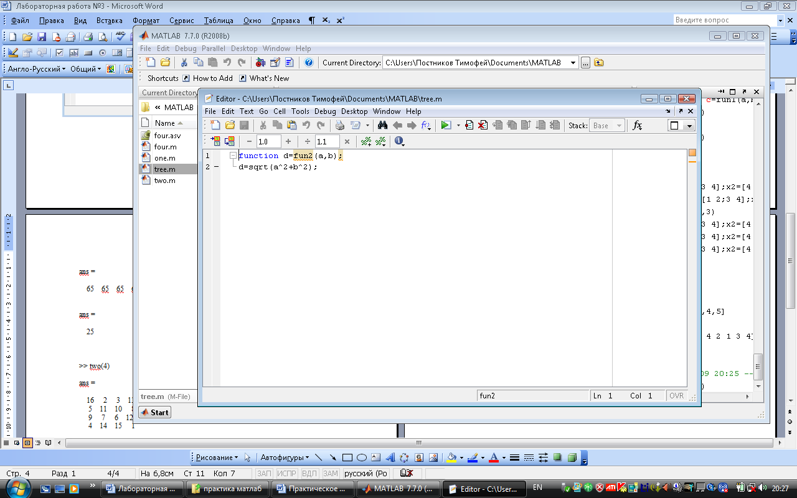The image size is (797, 498).
Task: Click increment plus button beside 1.0
Action: [x=288, y=141]
